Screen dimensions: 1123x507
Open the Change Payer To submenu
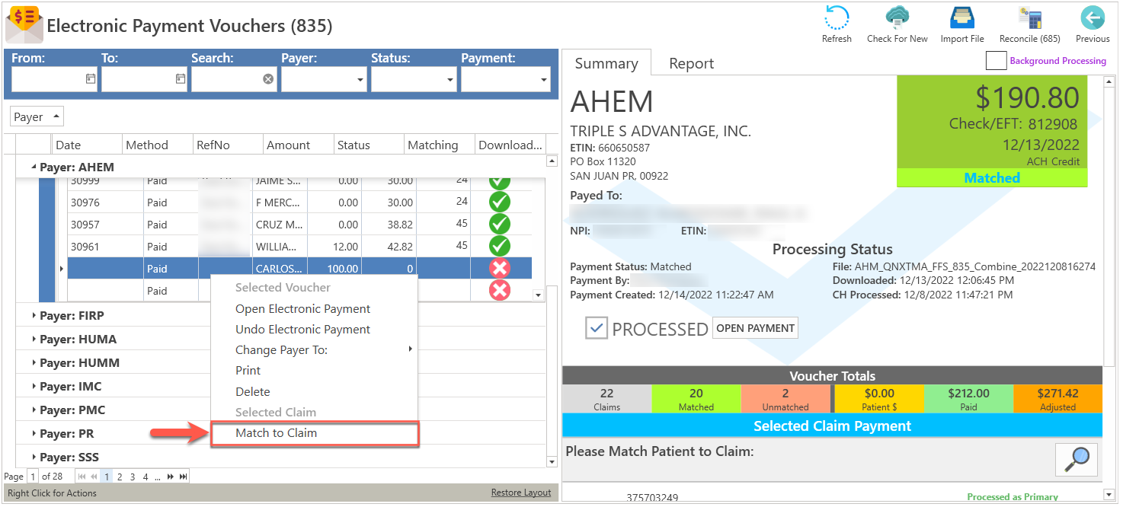(314, 350)
